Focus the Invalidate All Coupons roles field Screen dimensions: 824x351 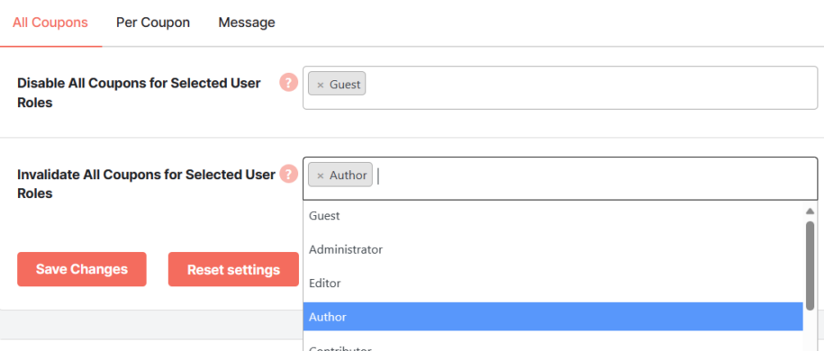click(560, 179)
